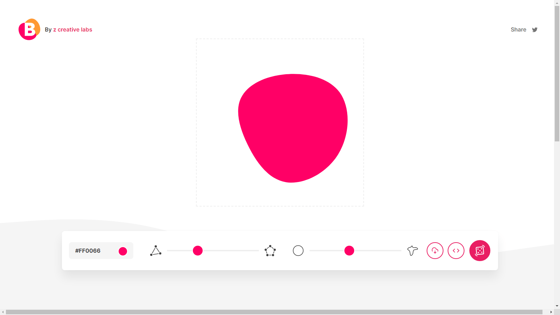This screenshot has height=315, width=560.
Task: Click the horizontal scrollbar right arrow
Action: (x=551, y=312)
